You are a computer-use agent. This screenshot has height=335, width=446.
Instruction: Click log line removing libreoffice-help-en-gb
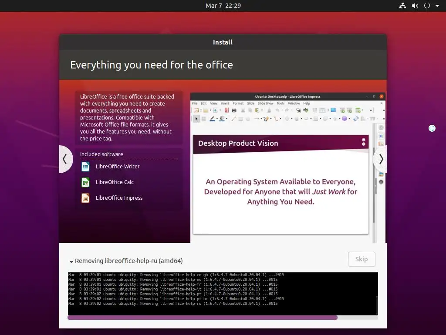point(176,275)
